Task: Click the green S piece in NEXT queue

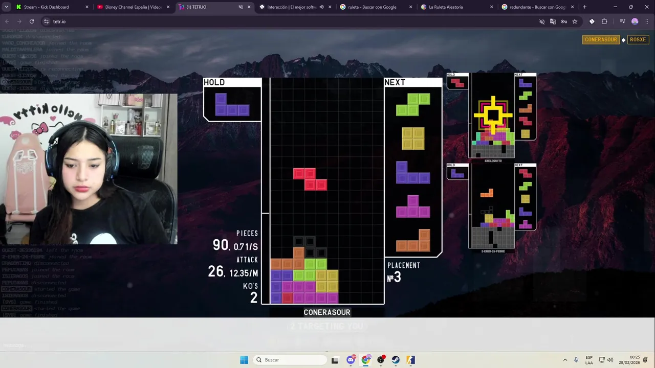Action: (x=413, y=104)
